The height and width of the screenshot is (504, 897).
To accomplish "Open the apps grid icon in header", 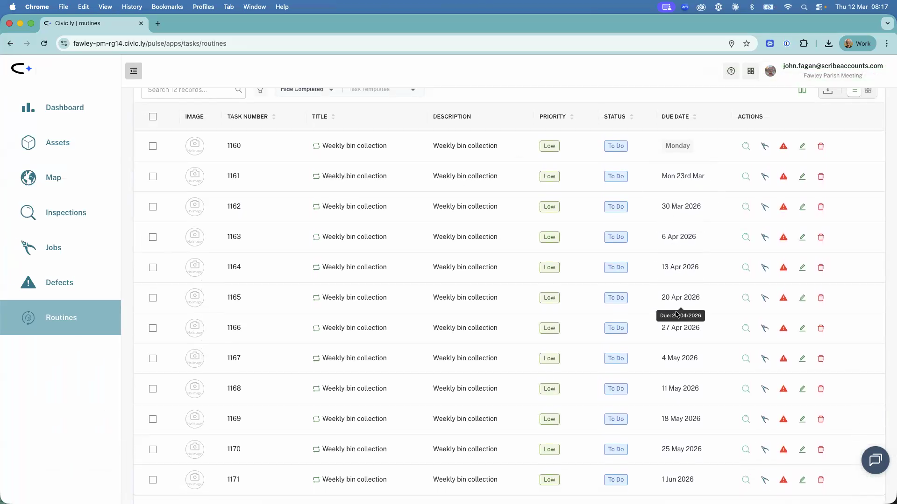I will tap(751, 71).
